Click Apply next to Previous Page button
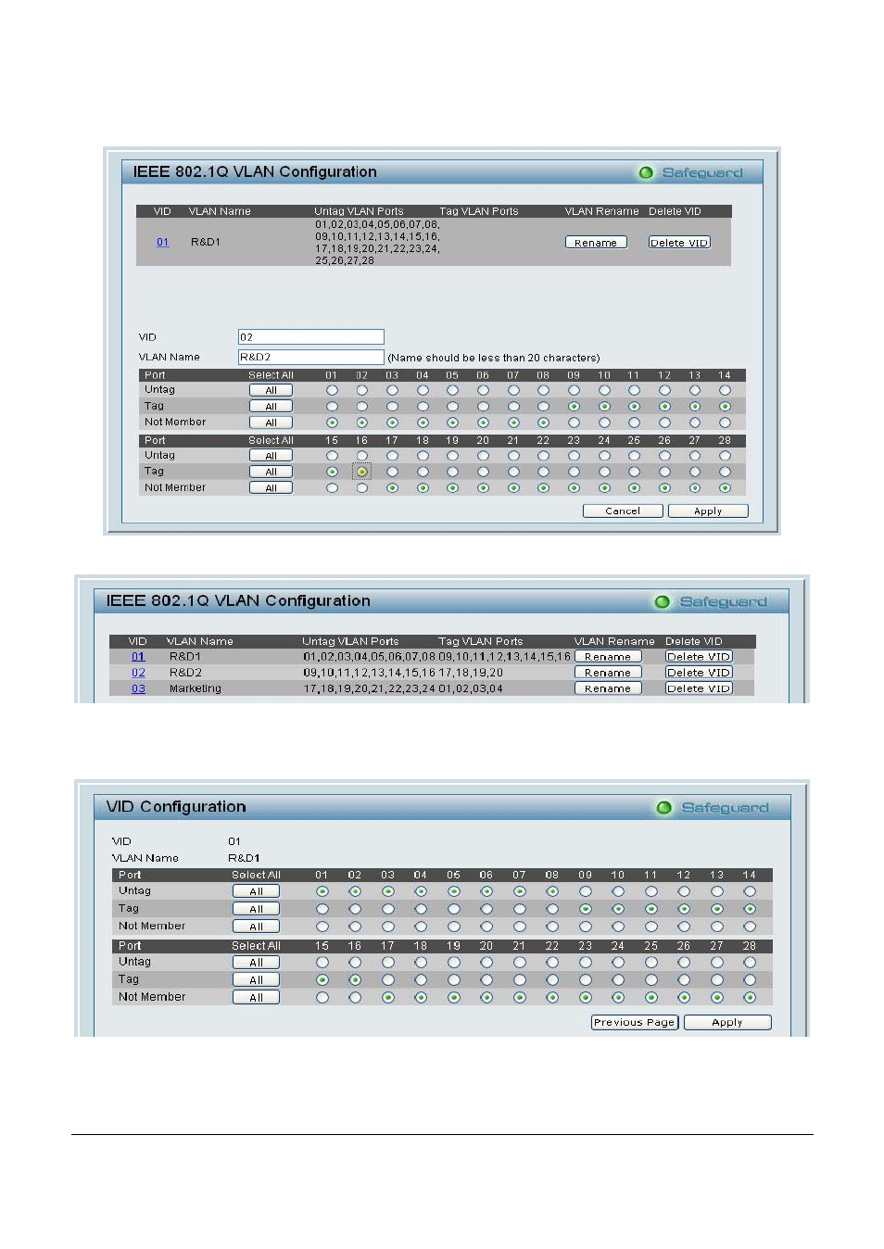The height and width of the screenshot is (1249, 884). [727, 1022]
